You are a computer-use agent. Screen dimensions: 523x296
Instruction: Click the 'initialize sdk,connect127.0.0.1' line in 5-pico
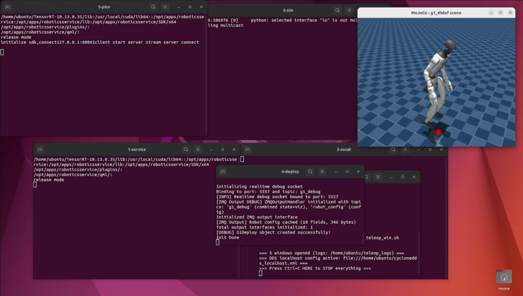coord(100,42)
